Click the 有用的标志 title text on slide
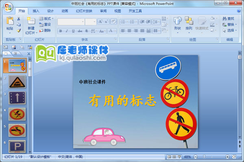 (122, 100)
